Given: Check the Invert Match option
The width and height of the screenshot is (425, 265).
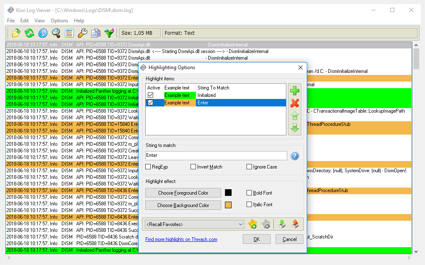Looking at the screenshot, I should point(193,166).
